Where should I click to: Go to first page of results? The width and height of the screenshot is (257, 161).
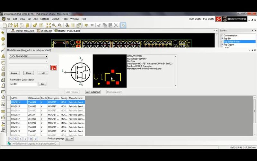(x=11, y=139)
